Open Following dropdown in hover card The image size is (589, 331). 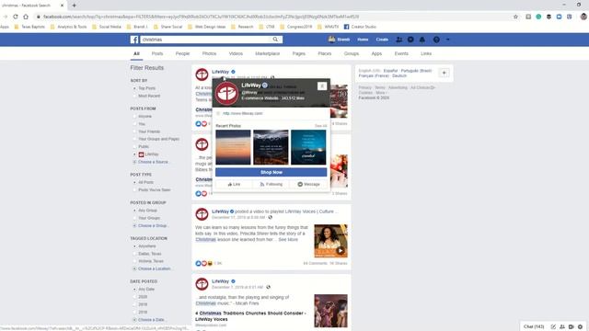tap(271, 184)
